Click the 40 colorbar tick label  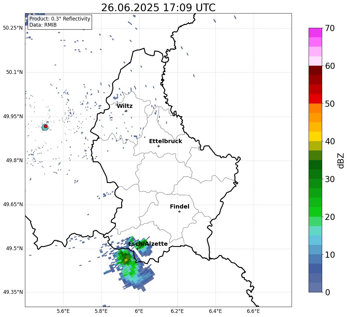coord(330,141)
